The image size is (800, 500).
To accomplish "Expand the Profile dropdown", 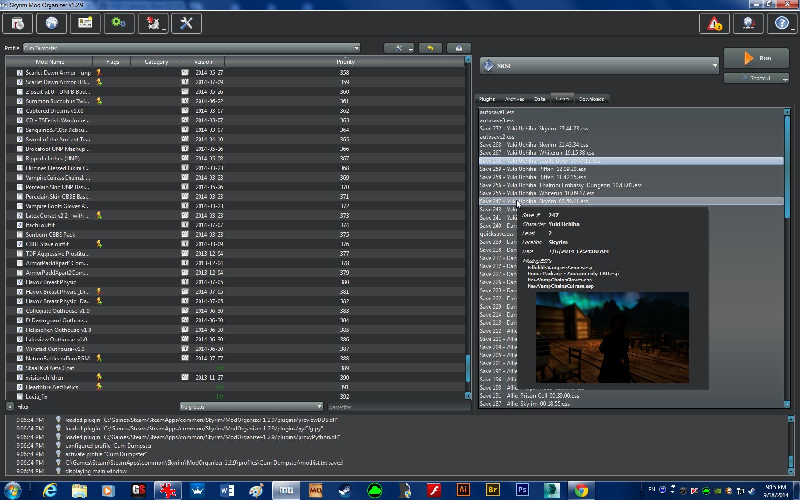I will tap(191, 48).
